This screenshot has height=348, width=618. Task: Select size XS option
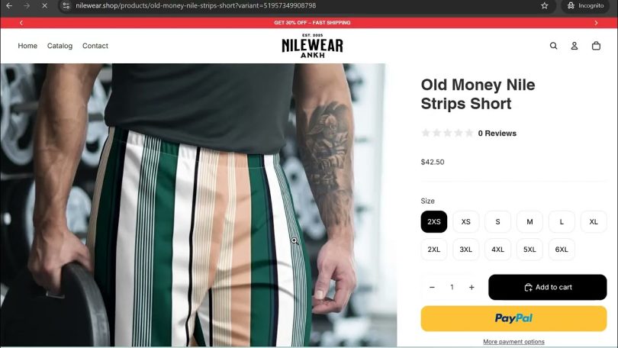tap(466, 222)
